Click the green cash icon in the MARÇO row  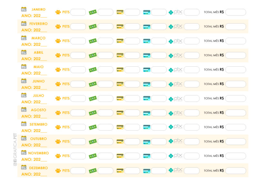tap(93, 41)
